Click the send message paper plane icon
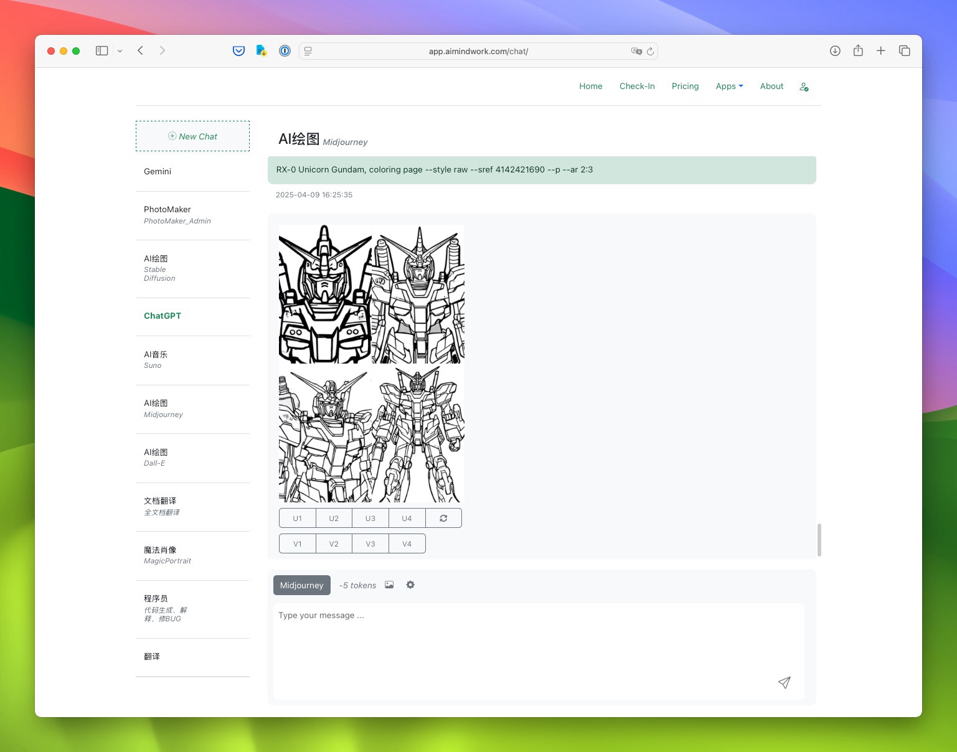The image size is (957, 752). point(784,682)
